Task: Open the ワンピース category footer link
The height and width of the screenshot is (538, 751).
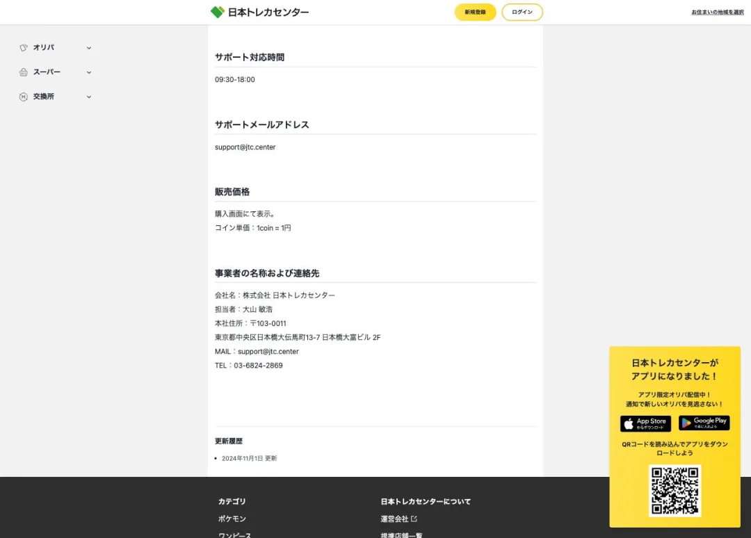Action: pos(235,535)
